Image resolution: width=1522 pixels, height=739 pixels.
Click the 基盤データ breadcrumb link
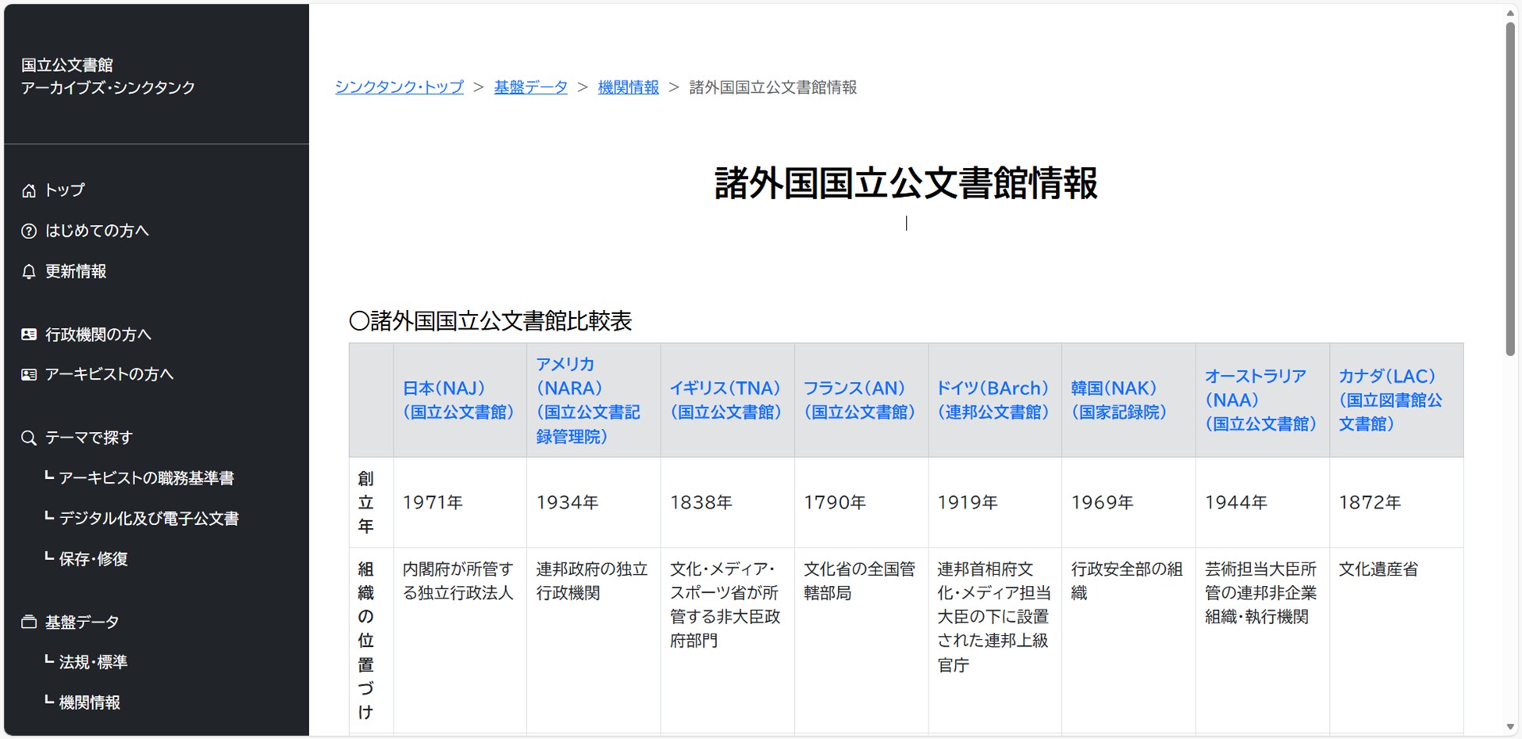(x=530, y=87)
